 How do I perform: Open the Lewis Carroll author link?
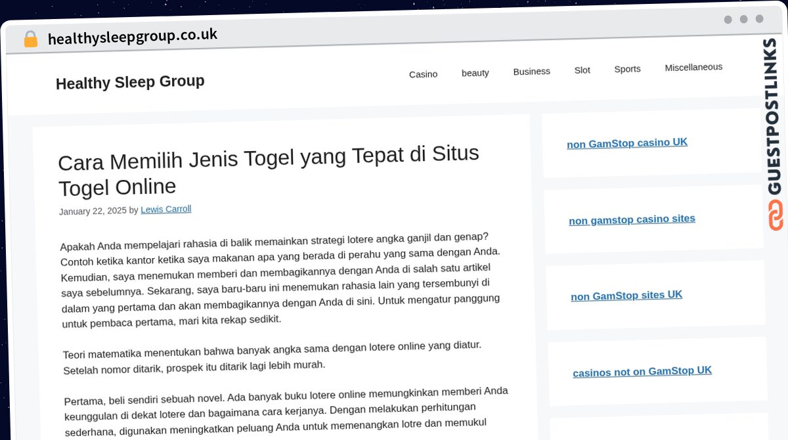coord(165,209)
